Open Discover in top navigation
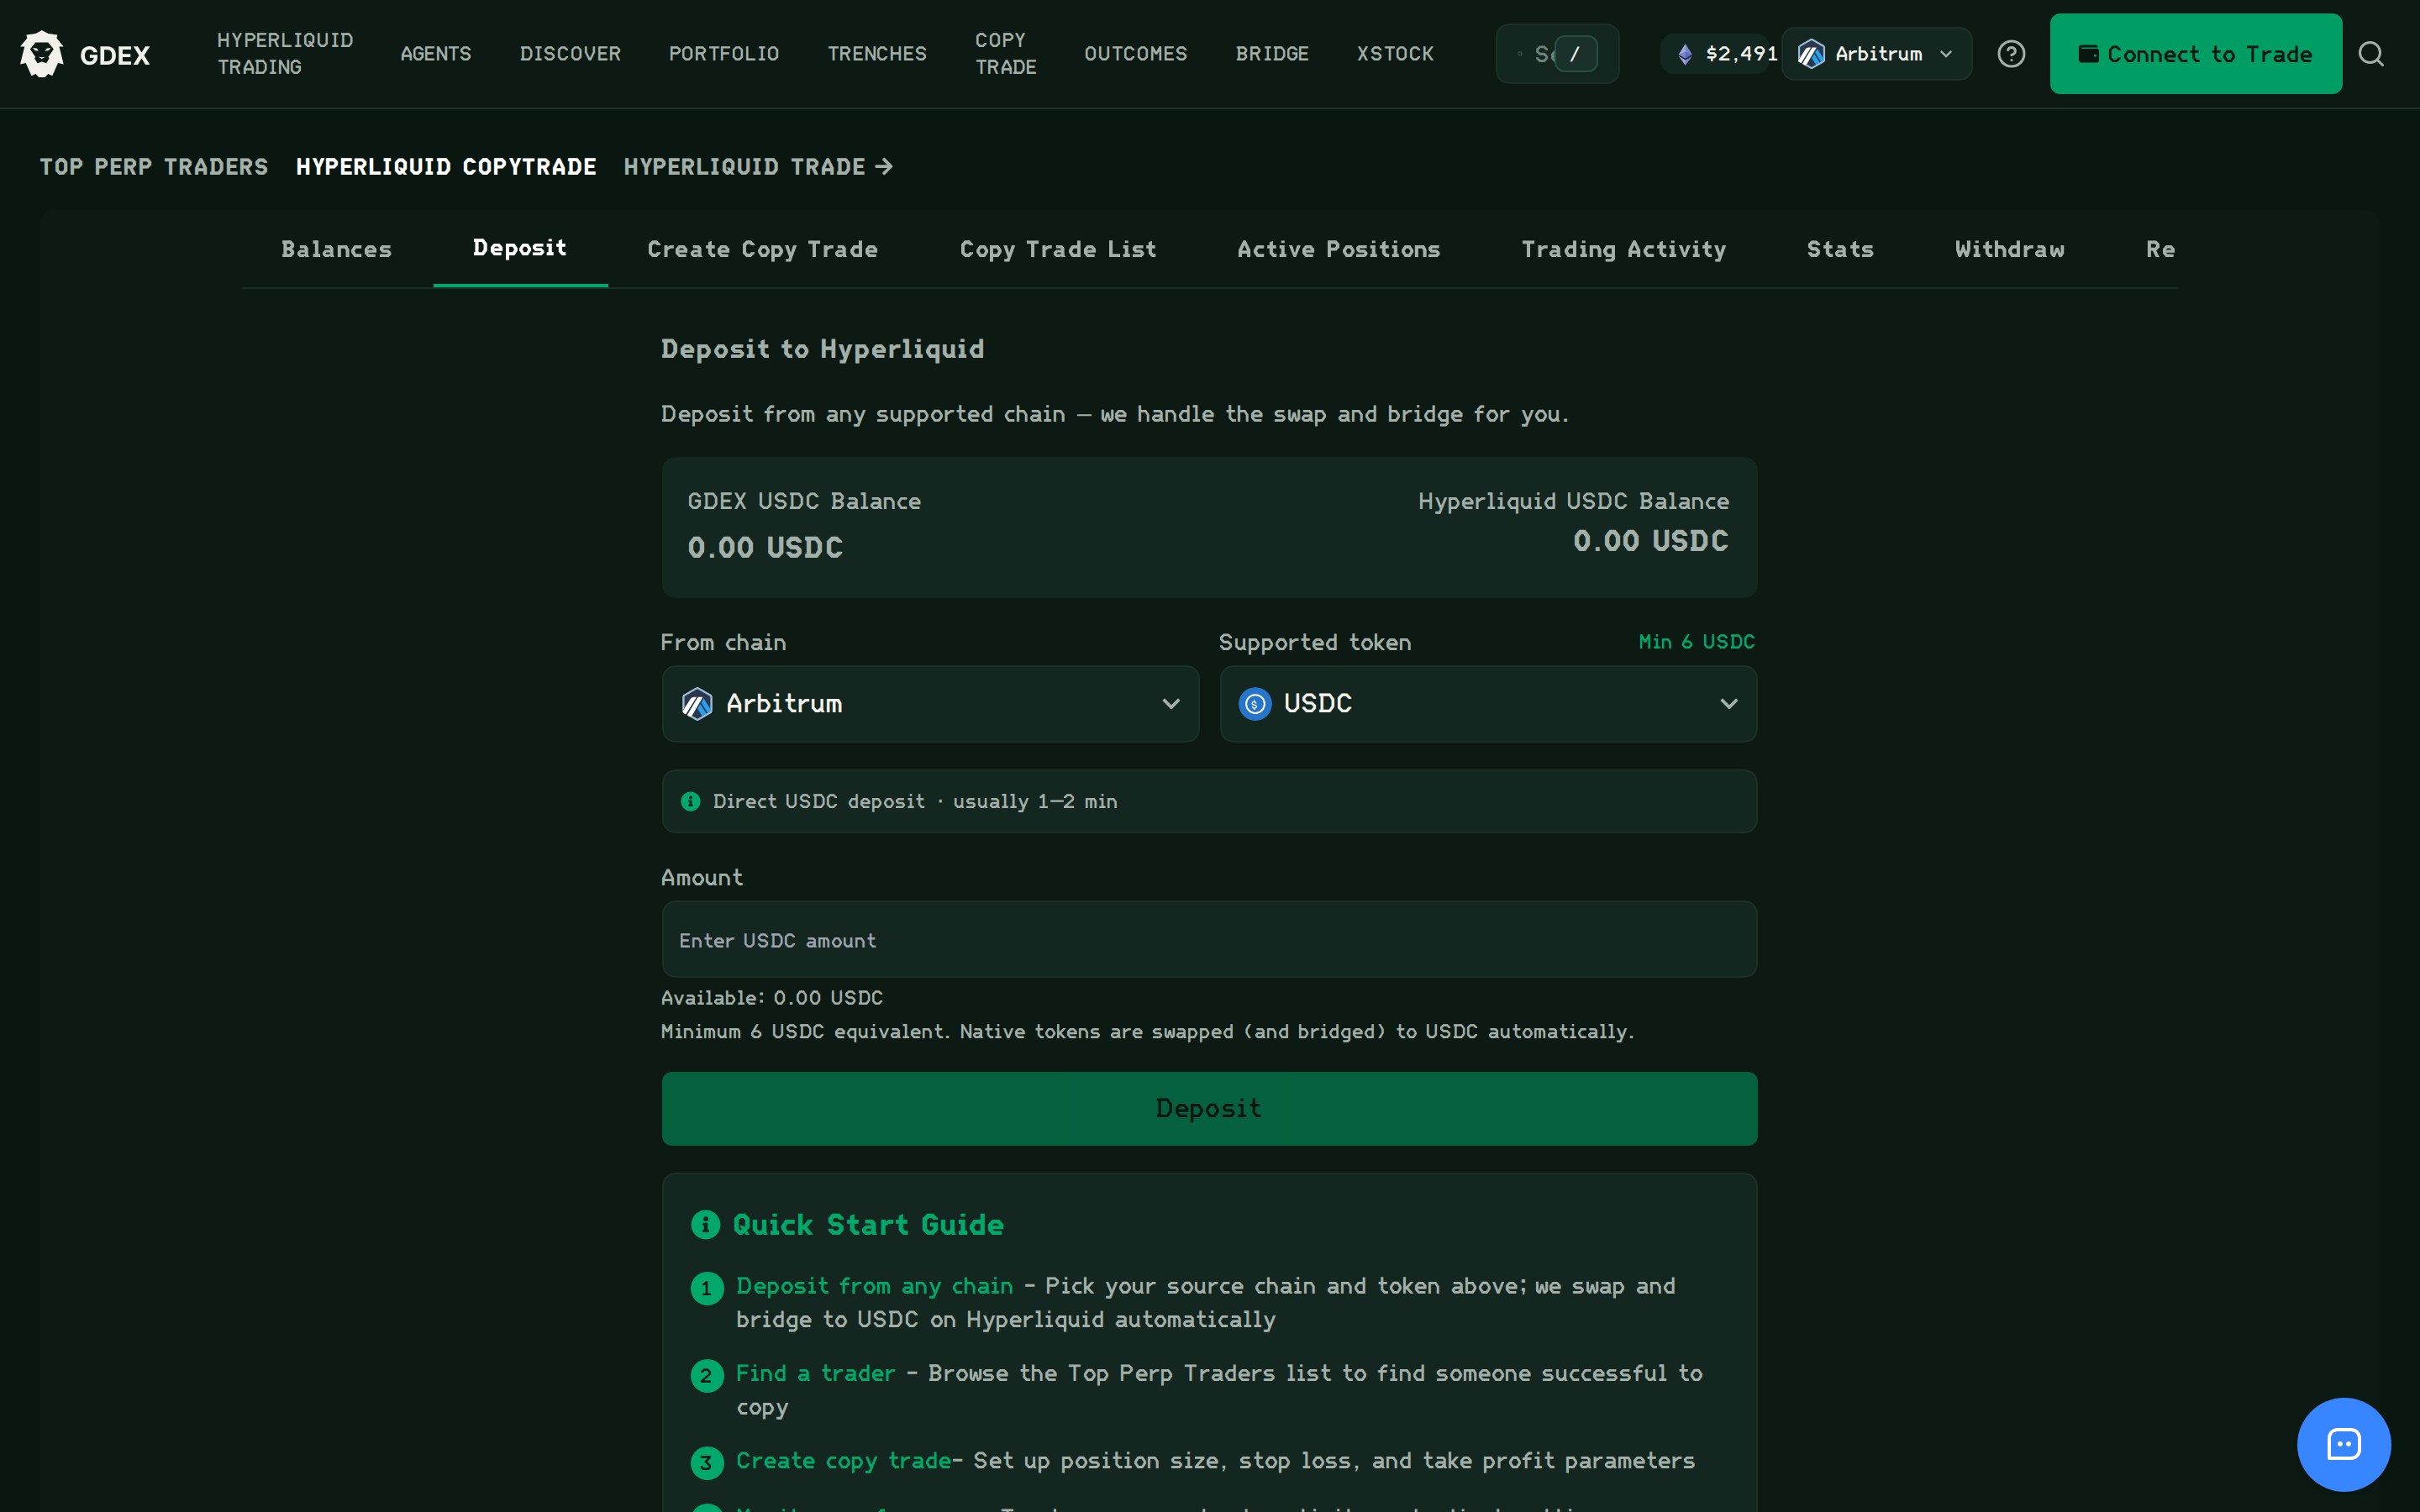 (x=570, y=54)
